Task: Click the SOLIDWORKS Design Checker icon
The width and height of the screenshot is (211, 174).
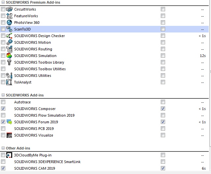Action: pos(9,36)
